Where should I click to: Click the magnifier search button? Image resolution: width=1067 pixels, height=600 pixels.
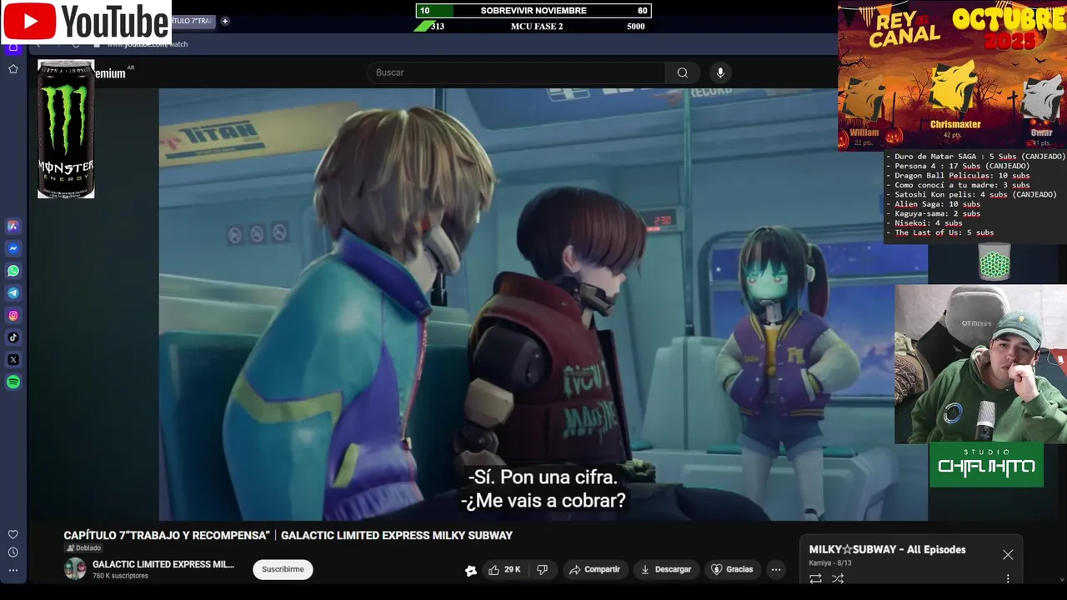pyautogui.click(x=683, y=72)
